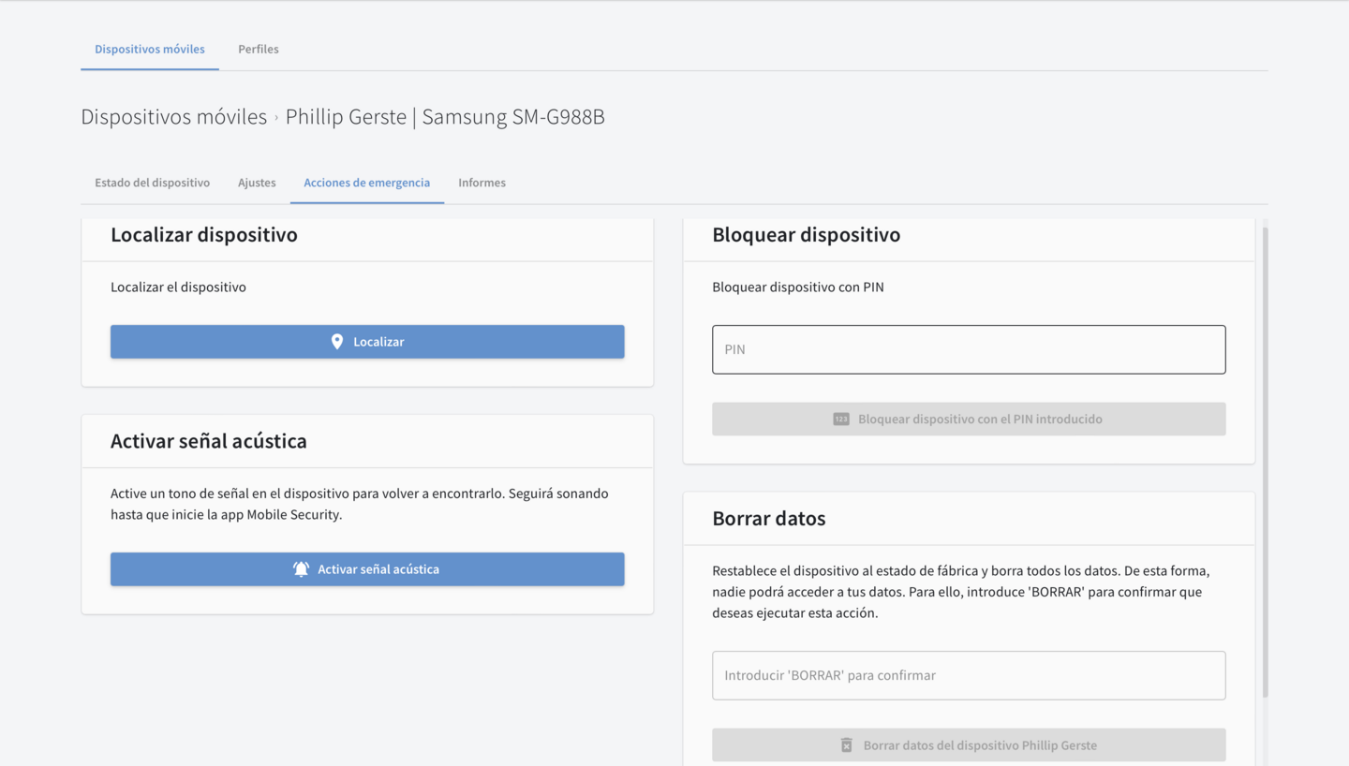The image size is (1349, 766).
Task: Select the Acciones de emergencia tab
Action: click(x=366, y=183)
